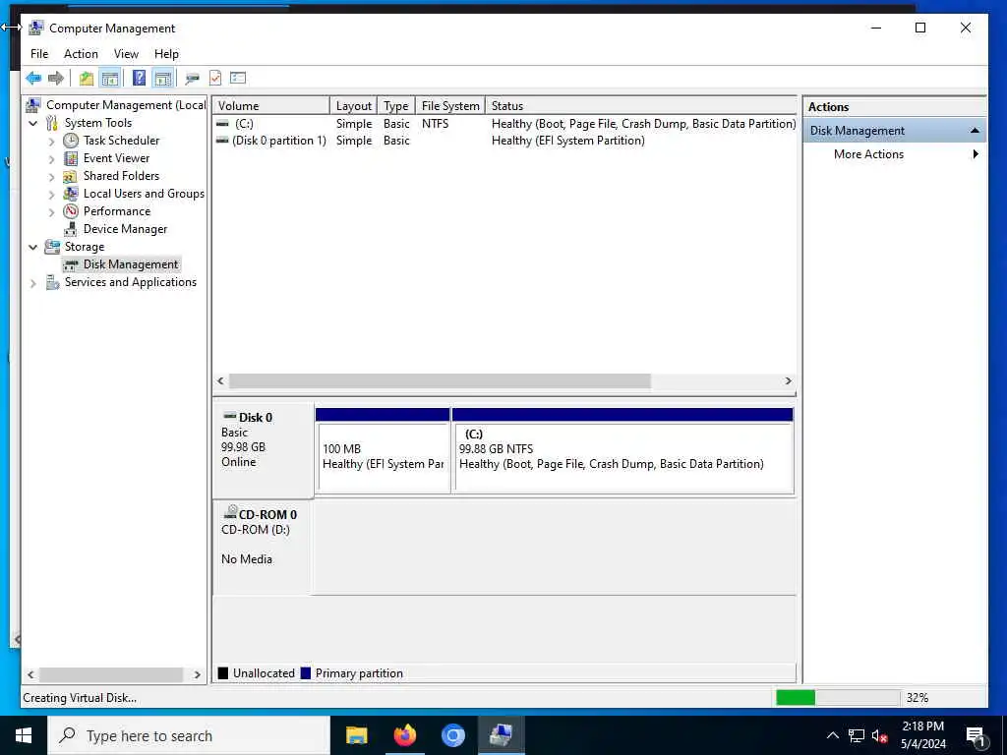Open Chromium browser from the taskbar
The image size is (1007, 755).
coord(452,735)
